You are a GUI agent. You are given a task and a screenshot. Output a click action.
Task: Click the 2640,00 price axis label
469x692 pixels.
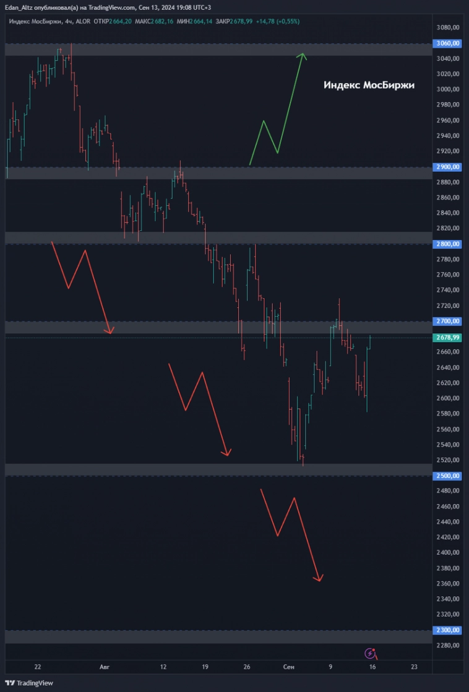click(449, 367)
